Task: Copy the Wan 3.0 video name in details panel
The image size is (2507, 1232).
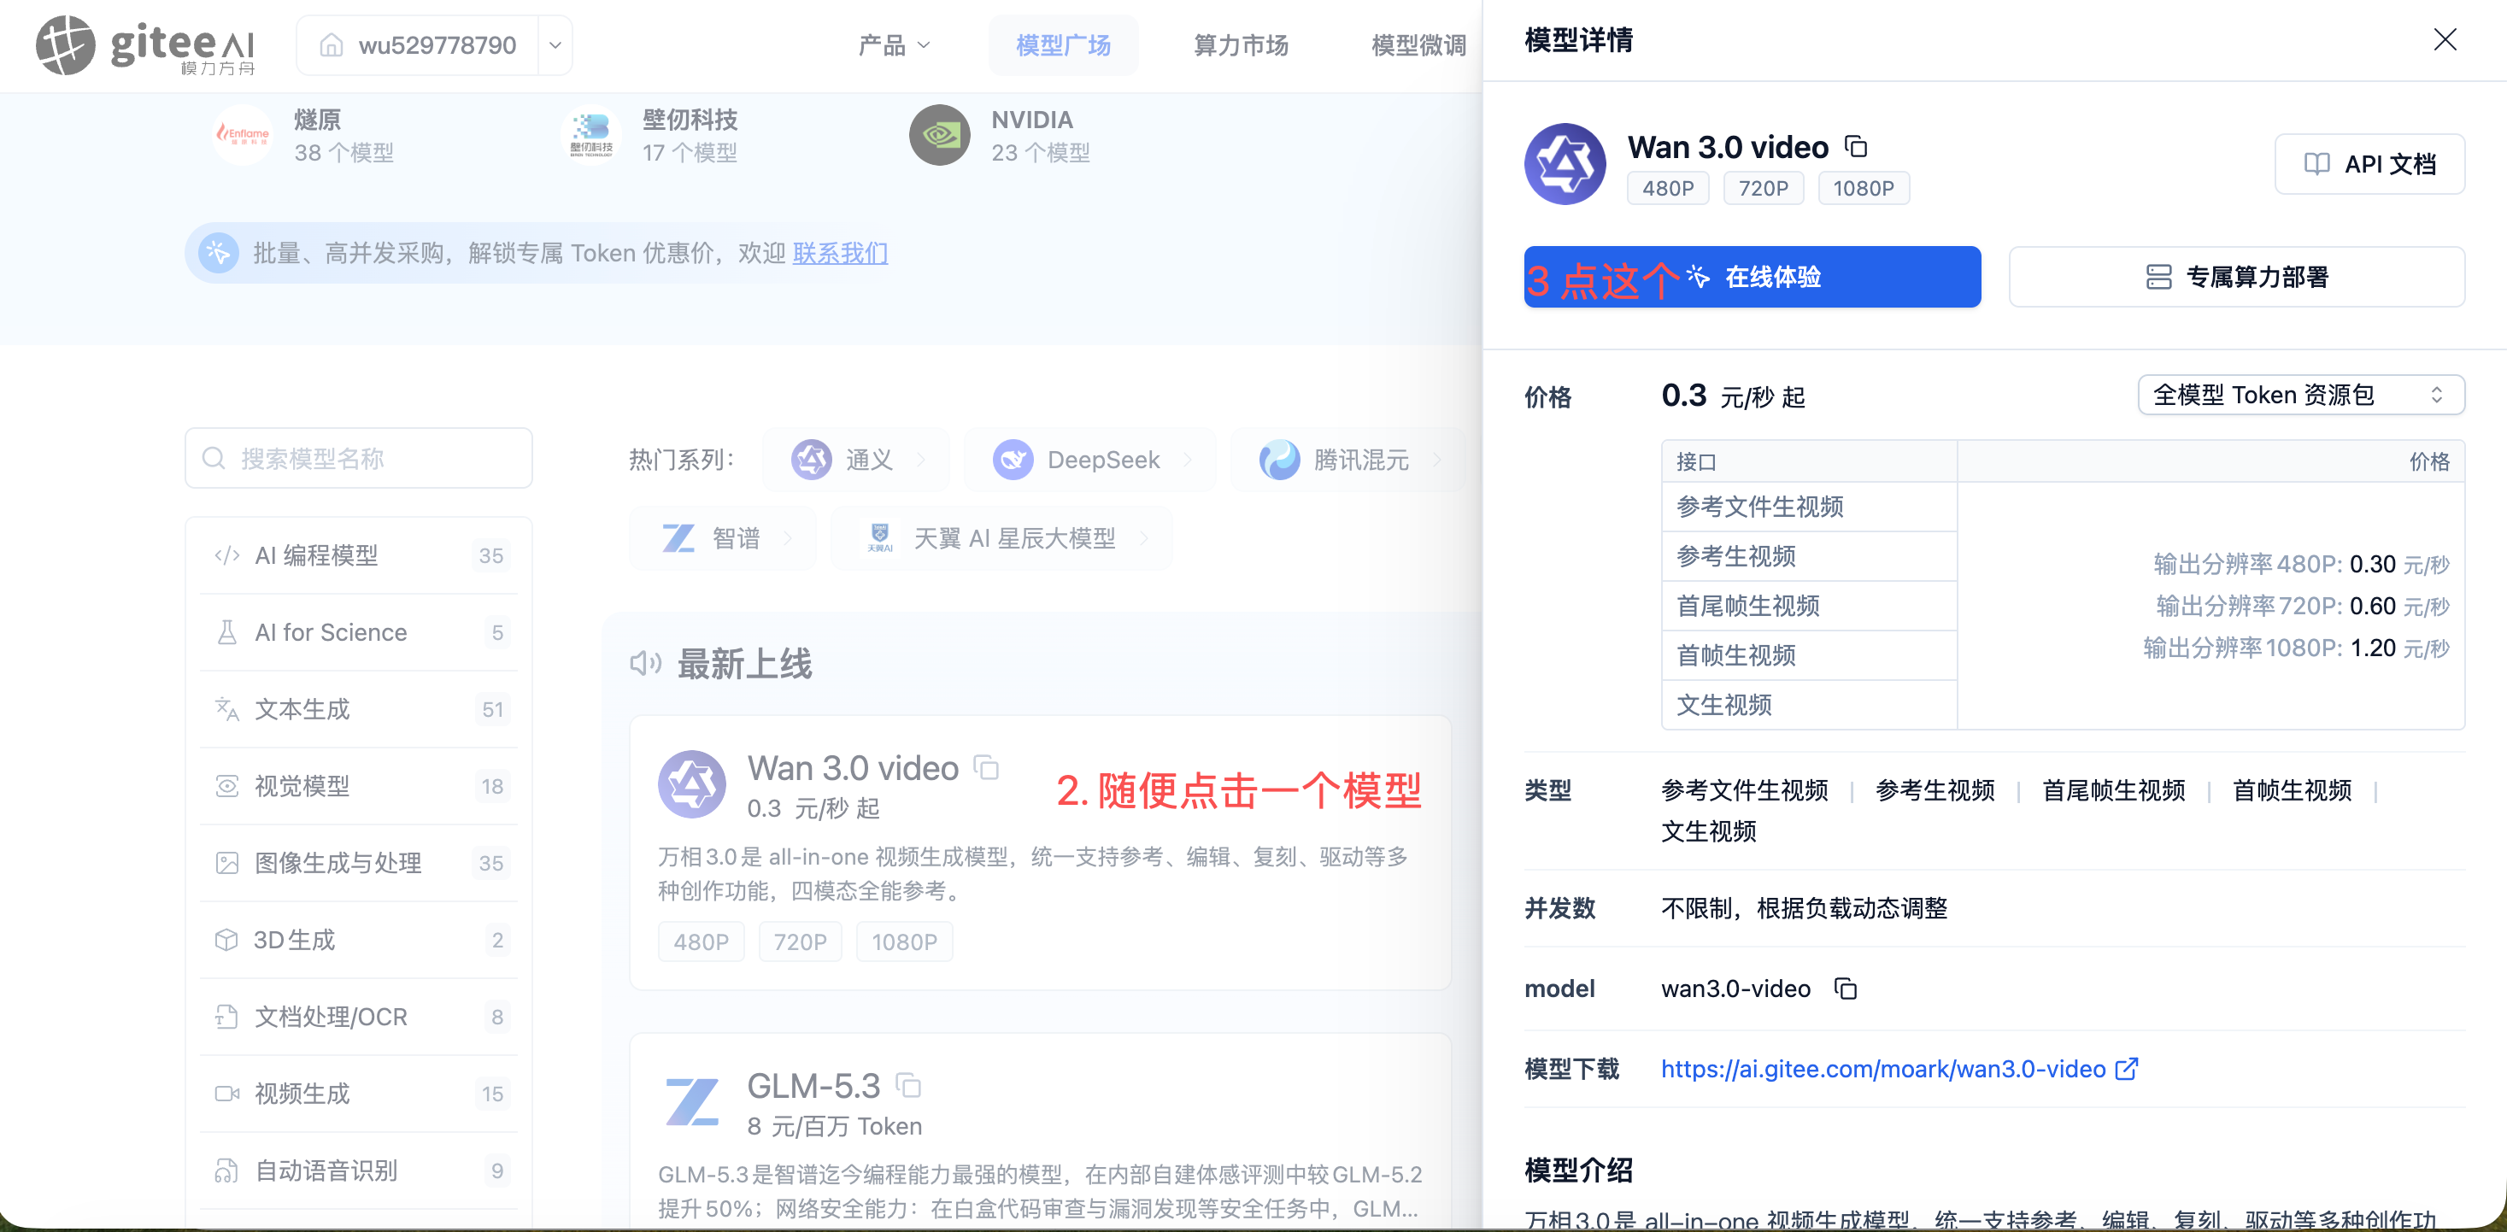Action: click(x=1856, y=147)
